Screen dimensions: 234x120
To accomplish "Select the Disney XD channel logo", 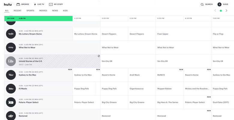I will [x=11, y=102].
